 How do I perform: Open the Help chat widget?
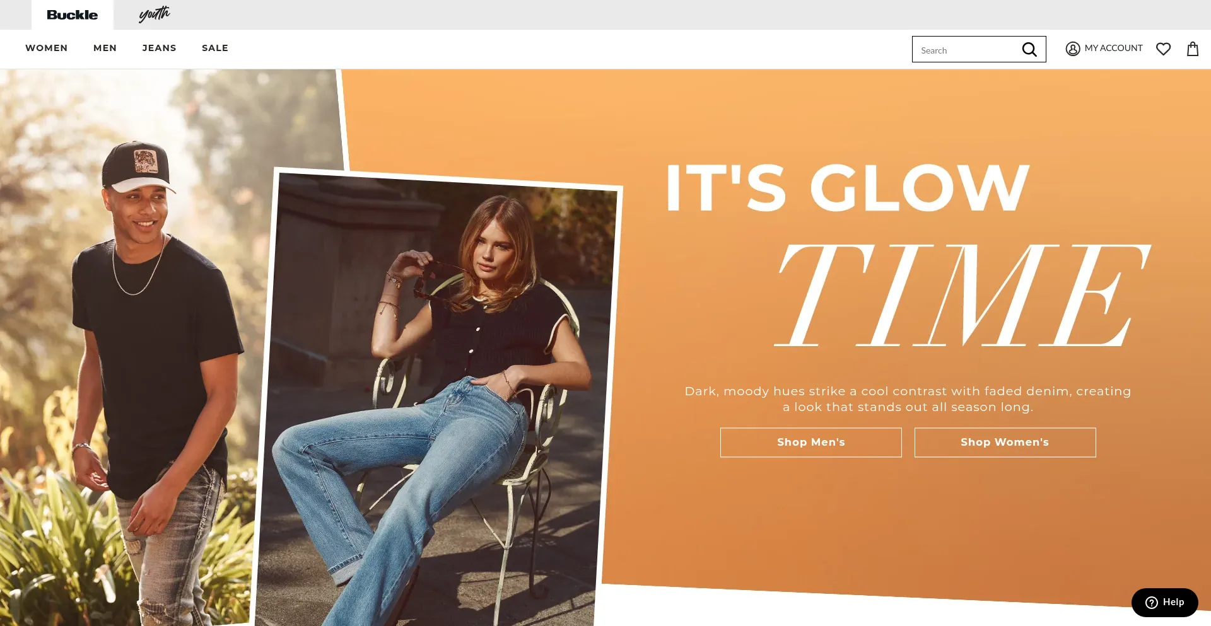pyautogui.click(x=1165, y=603)
